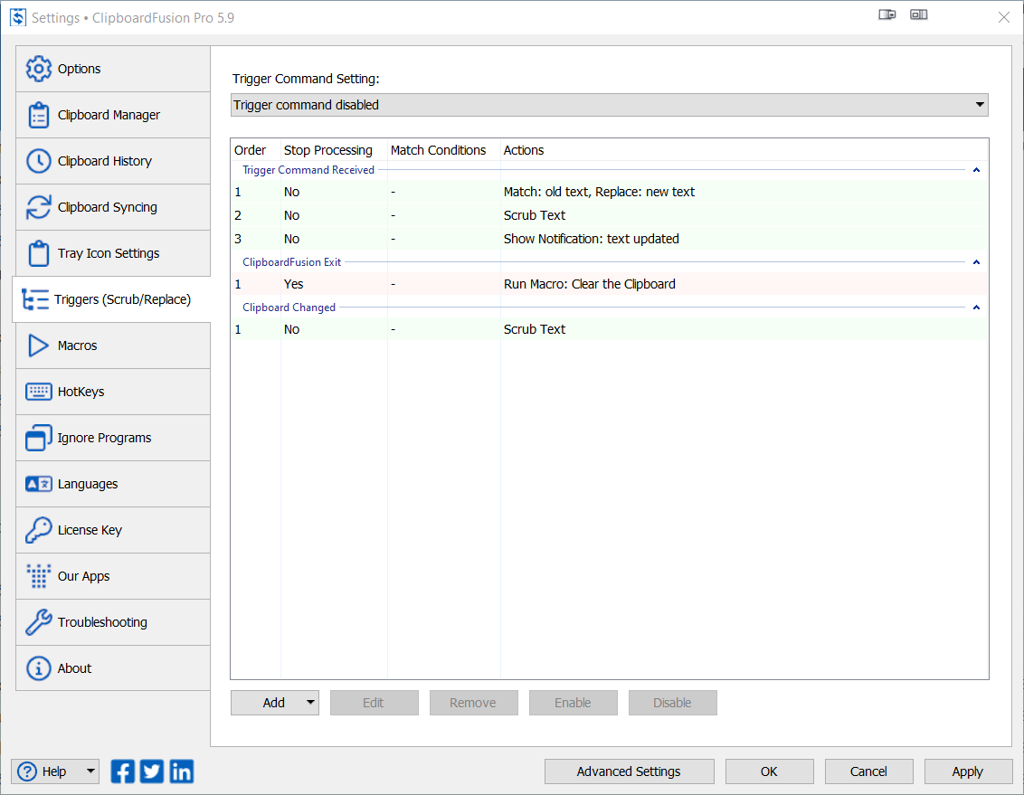Open Facebook via the social icon
This screenshot has height=795, width=1024.
point(122,771)
